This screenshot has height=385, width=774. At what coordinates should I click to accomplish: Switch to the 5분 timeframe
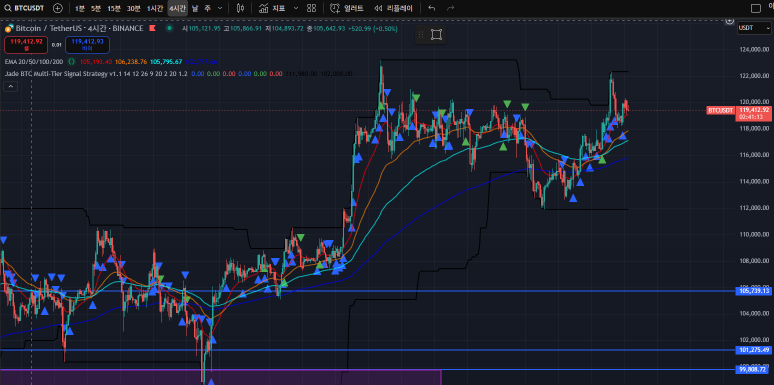pos(96,8)
